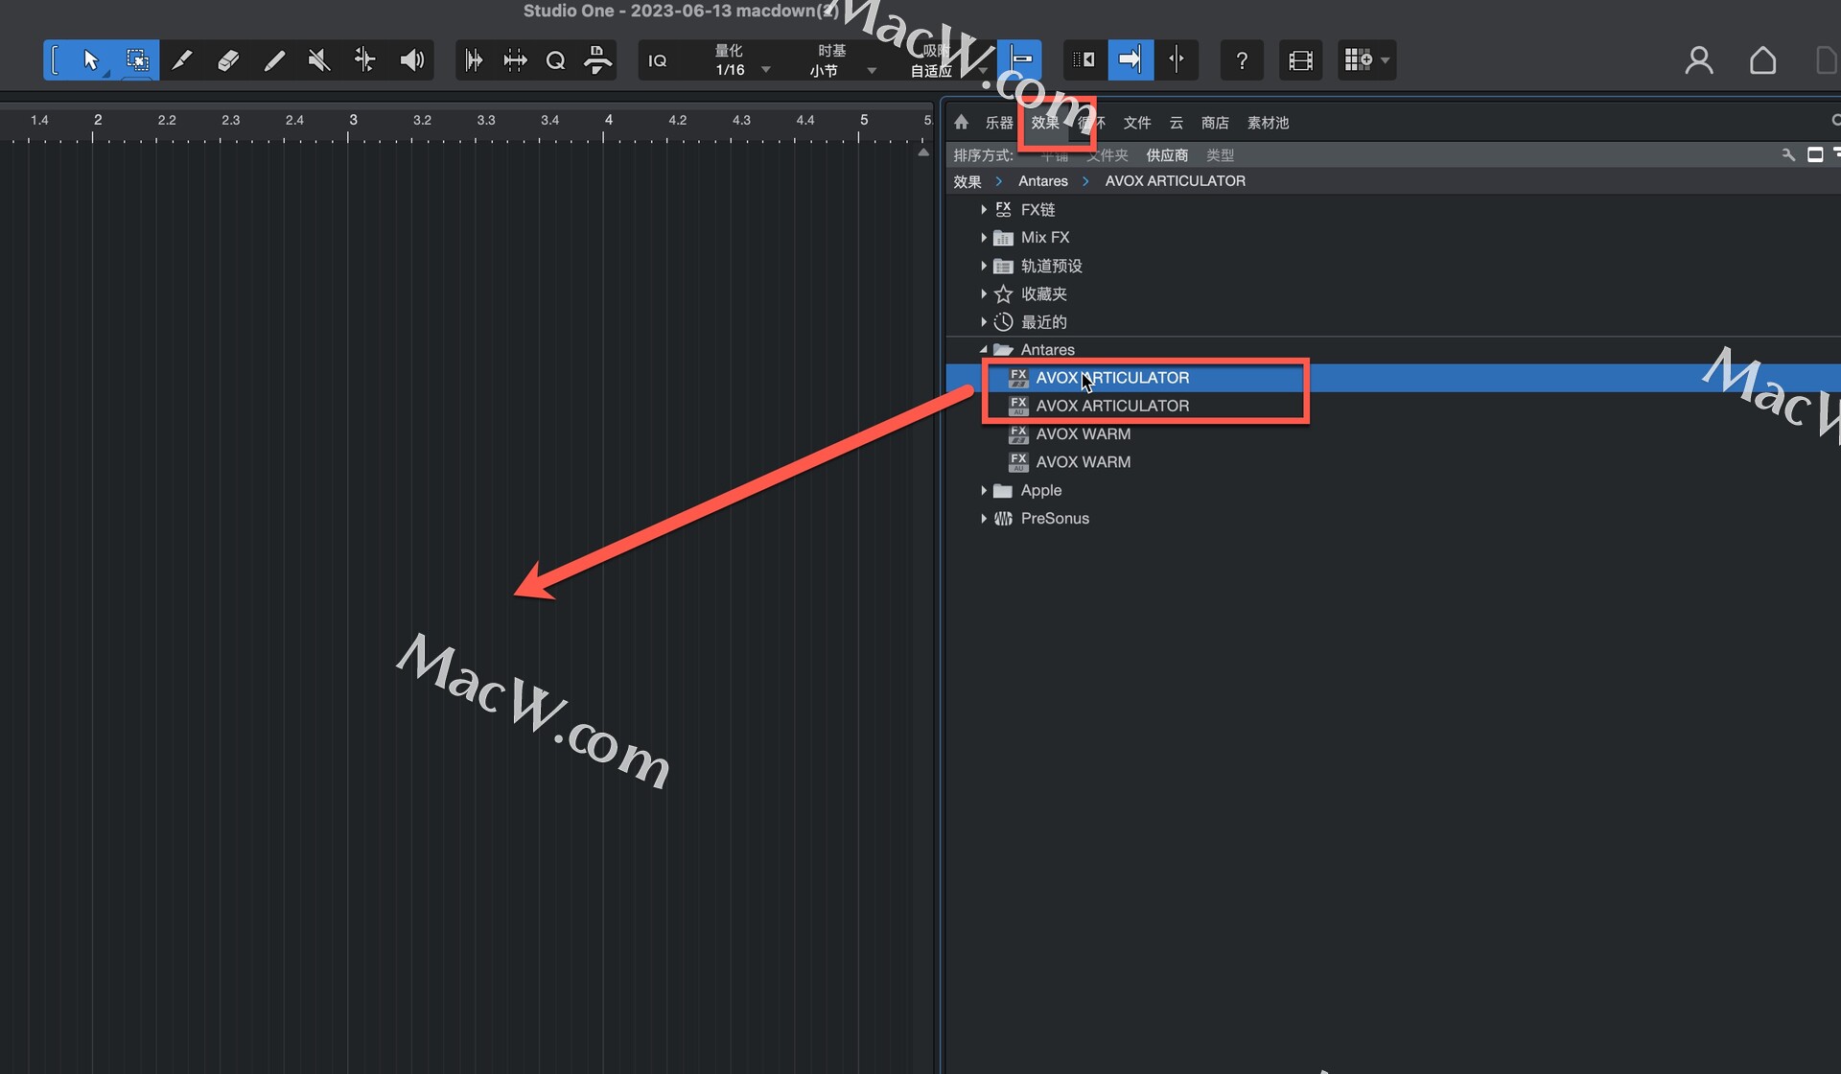Click the arrangement scroll-up triangle

[x=923, y=152]
